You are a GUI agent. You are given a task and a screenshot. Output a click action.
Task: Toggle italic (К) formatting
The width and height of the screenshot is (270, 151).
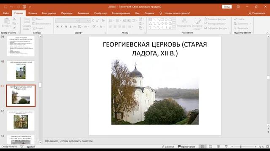[x=62, y=26]
